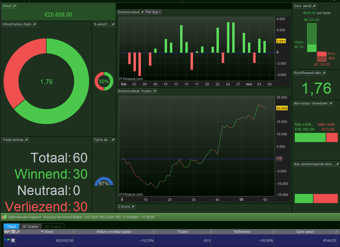Click the yellow 2.091 value marker
The image size is (340, 247).
[281, 41]
